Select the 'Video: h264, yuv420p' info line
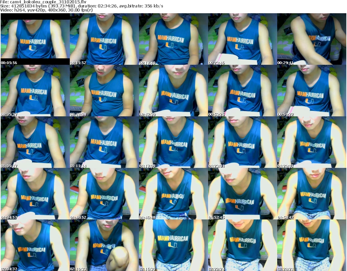Viewport: 347px width, 271px height. coord(46,10)
